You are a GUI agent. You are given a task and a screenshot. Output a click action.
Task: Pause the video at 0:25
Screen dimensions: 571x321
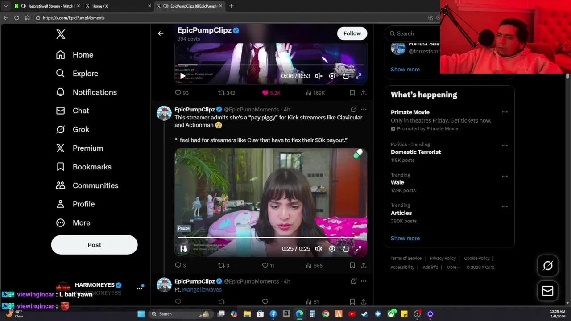point(183,249)
